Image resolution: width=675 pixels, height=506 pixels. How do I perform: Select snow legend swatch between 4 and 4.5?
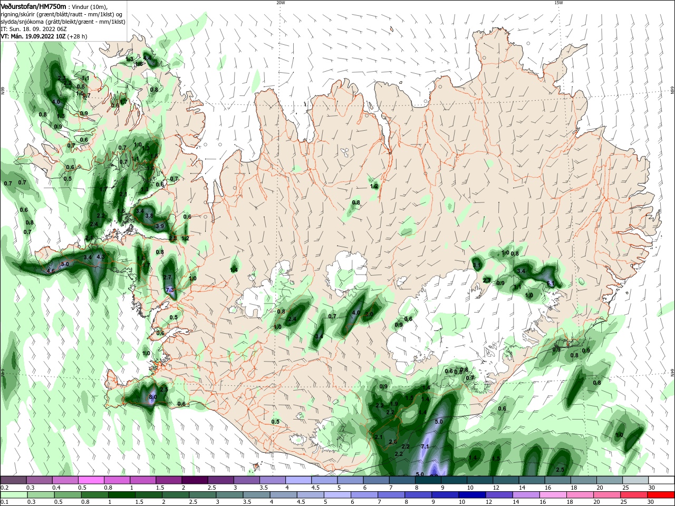298,480
